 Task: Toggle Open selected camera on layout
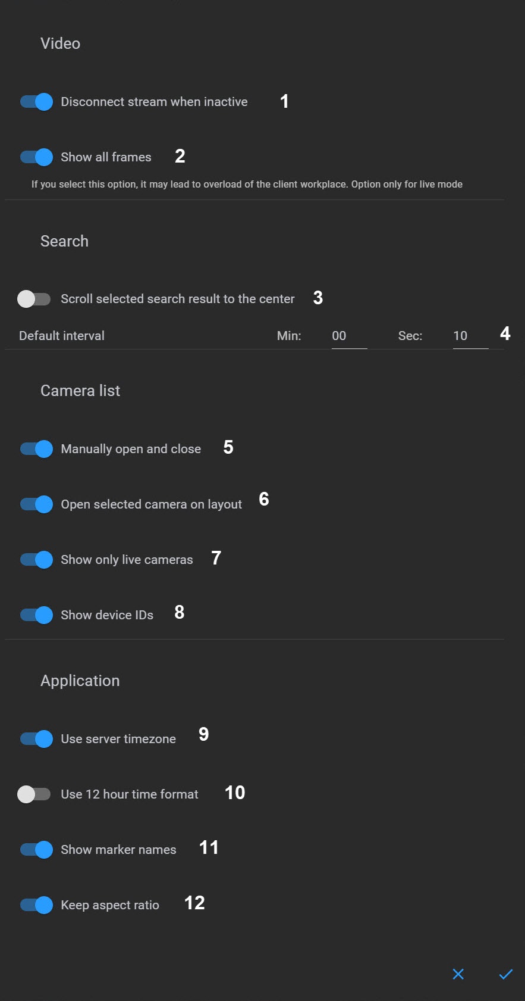(x=36, y=504)
